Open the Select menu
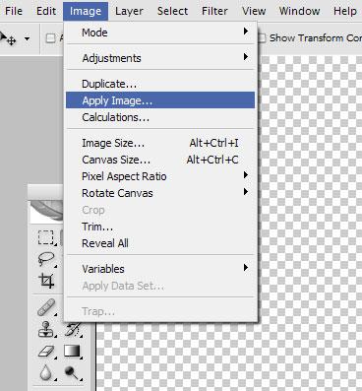 [x=172, y=11]
